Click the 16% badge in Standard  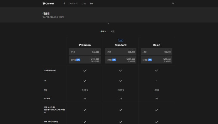click(114, 60)
